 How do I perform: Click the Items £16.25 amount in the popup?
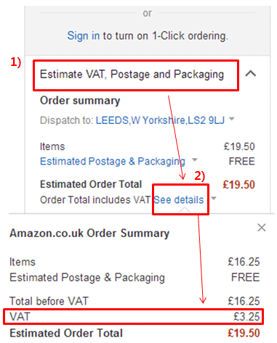point(244,262)
